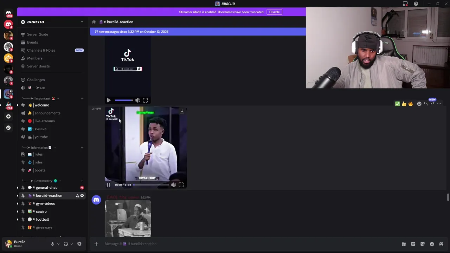
Task: Pause the playing 1:04 video
Action: (109, 185)
